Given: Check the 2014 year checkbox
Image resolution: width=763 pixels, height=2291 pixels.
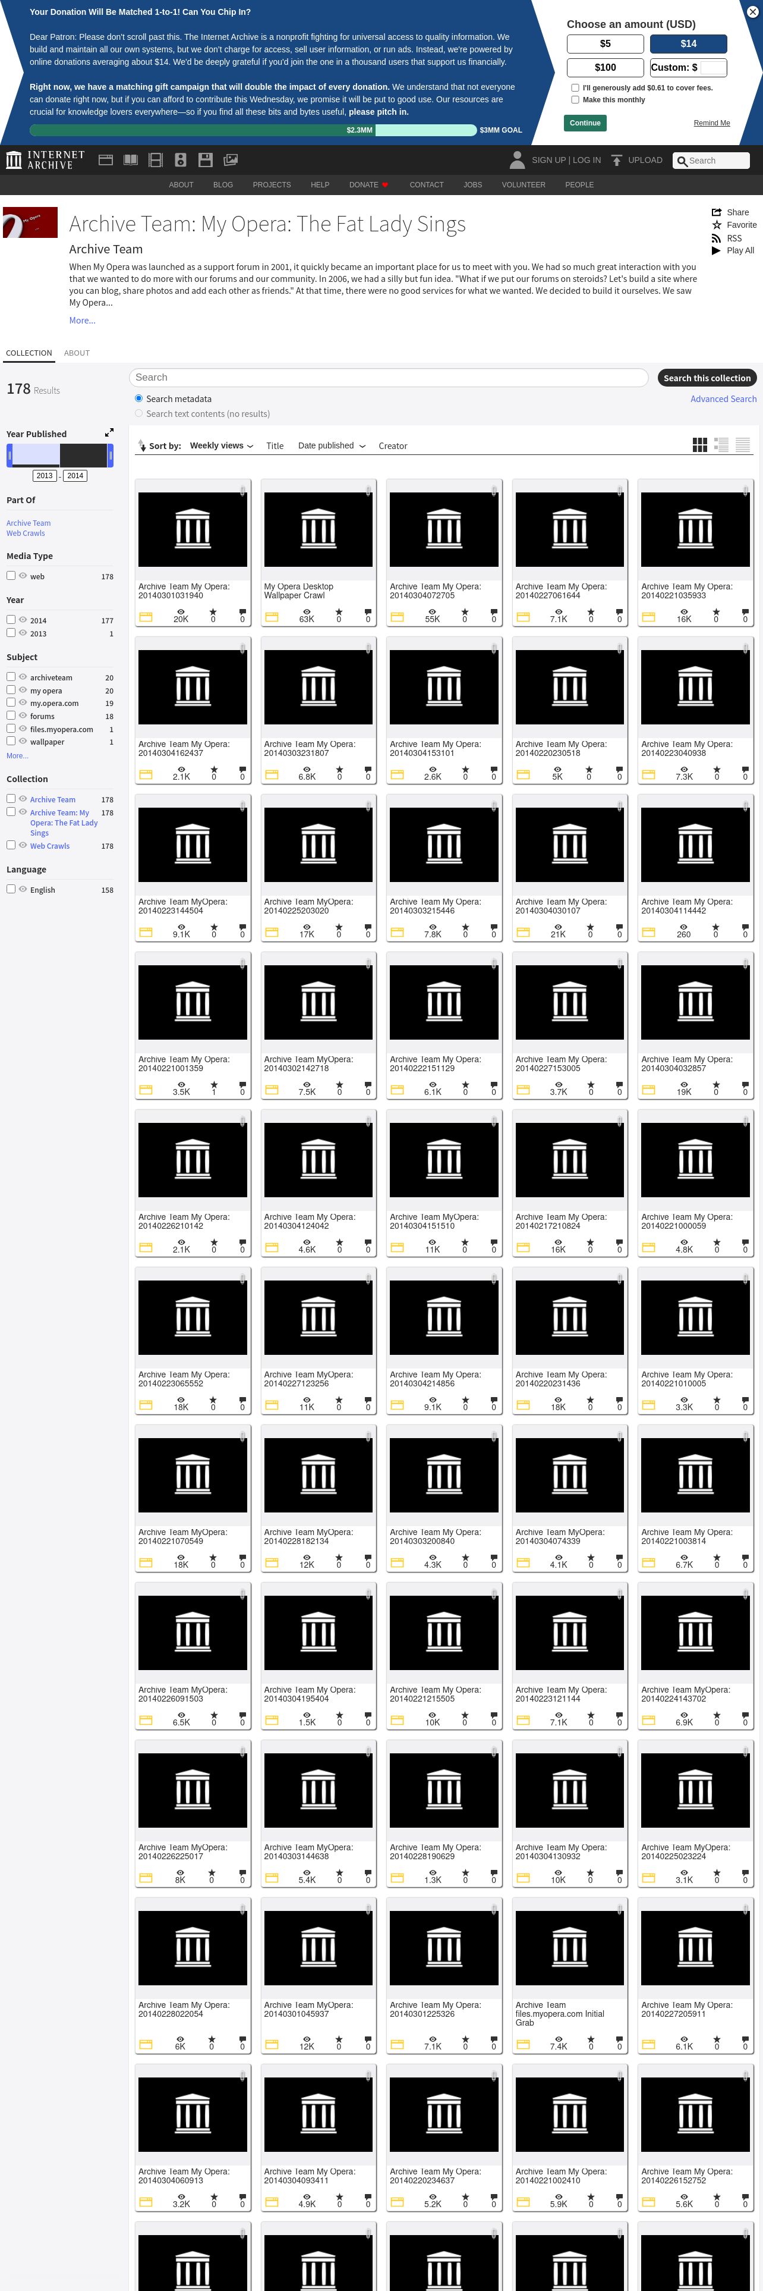Looking at the screenshot, I should [11, 619].
